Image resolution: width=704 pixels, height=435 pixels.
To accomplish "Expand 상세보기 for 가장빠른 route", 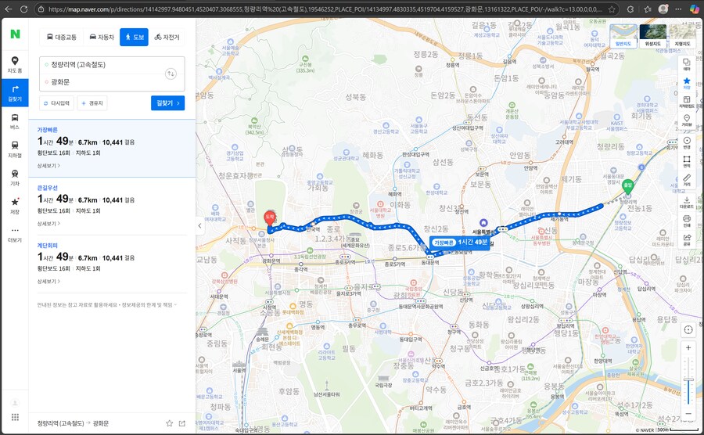I will (x=48, y=166).
